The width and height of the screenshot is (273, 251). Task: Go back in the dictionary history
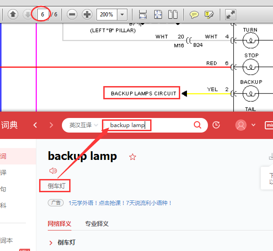click(x=35, y=125)
